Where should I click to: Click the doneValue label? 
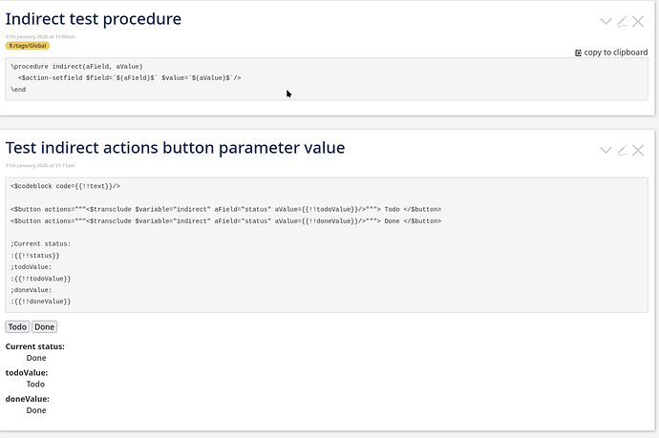[27, 399]
